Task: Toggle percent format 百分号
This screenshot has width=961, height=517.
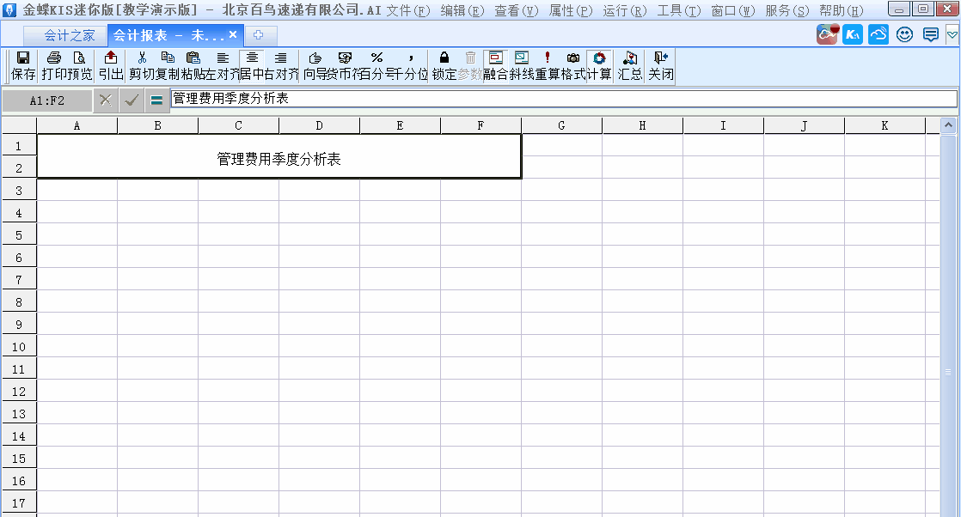Action: (x=376, y=60)
